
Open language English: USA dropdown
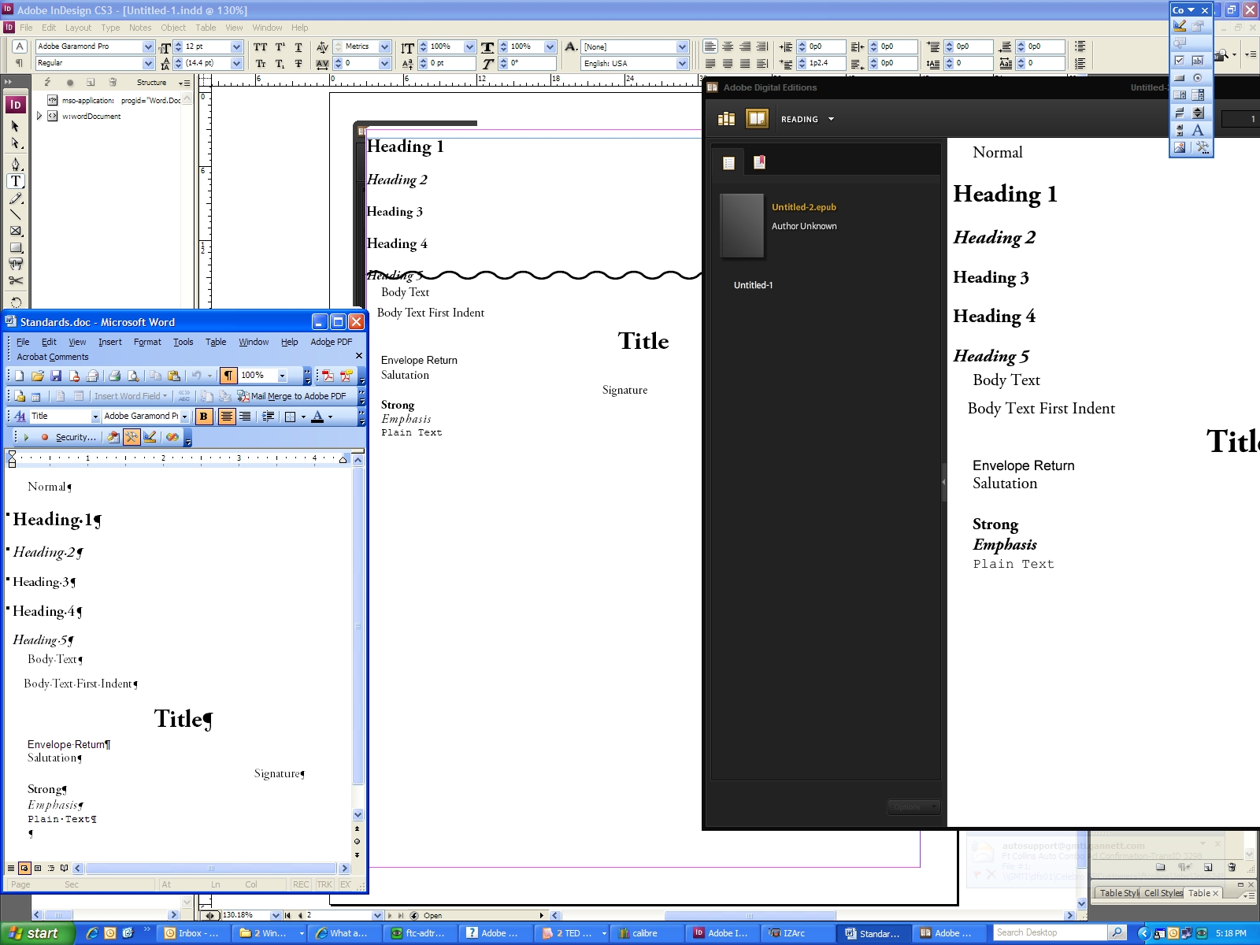(682, 64)
